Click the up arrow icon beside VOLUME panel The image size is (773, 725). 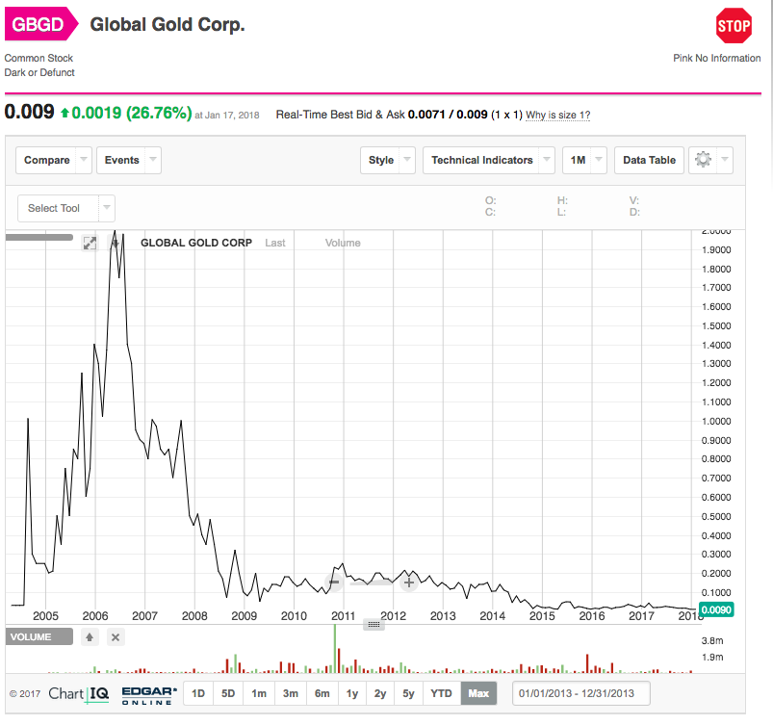click(90, 636)
